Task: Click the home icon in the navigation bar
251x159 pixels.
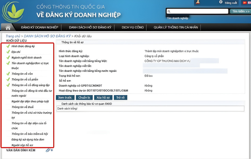Action: [8, 27]
